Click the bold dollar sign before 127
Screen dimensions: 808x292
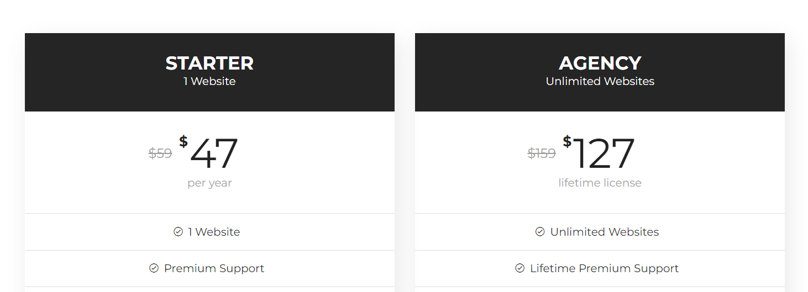(x=567, y=142)
